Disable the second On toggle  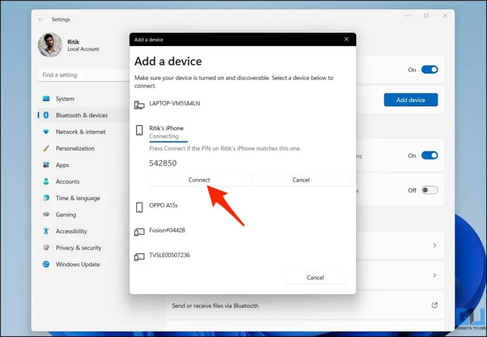429,155
